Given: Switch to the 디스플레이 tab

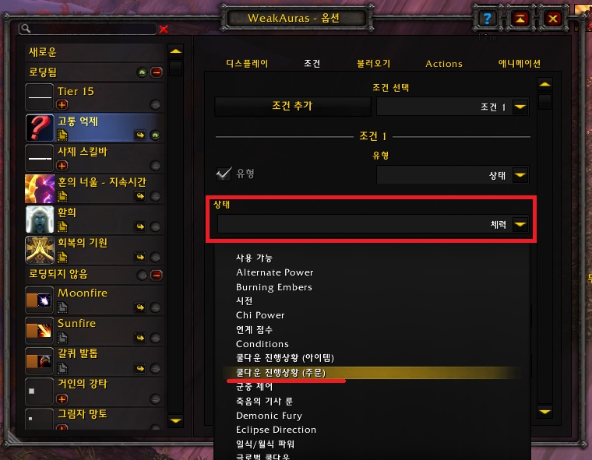Looking at the screenshot, I should coord(247,63).
